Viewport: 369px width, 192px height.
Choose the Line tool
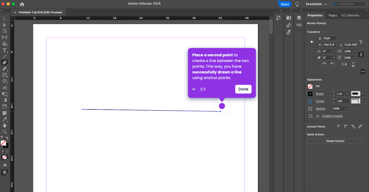coord(5,56)
